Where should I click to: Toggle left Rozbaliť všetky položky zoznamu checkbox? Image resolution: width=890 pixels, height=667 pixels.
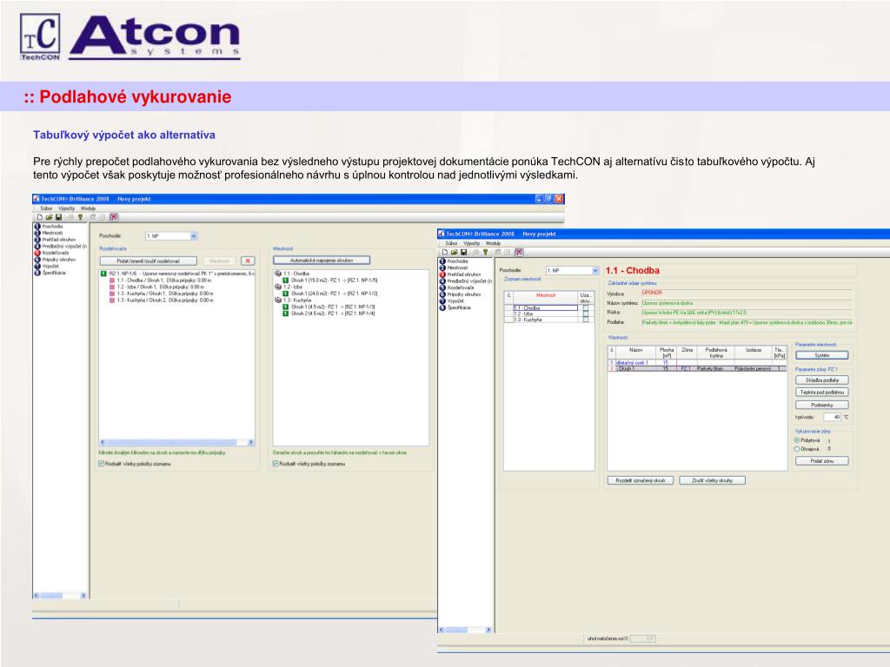click(x=102, y=464)
